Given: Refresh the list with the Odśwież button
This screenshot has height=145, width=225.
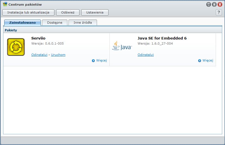Looking at the screenshot, I should (x=68, y=12).
